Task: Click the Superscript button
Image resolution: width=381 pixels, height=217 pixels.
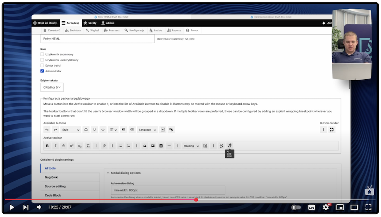Action: pyautogui.click(x=72, y=146)
